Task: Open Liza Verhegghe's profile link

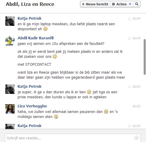Action: pos(32,106)
